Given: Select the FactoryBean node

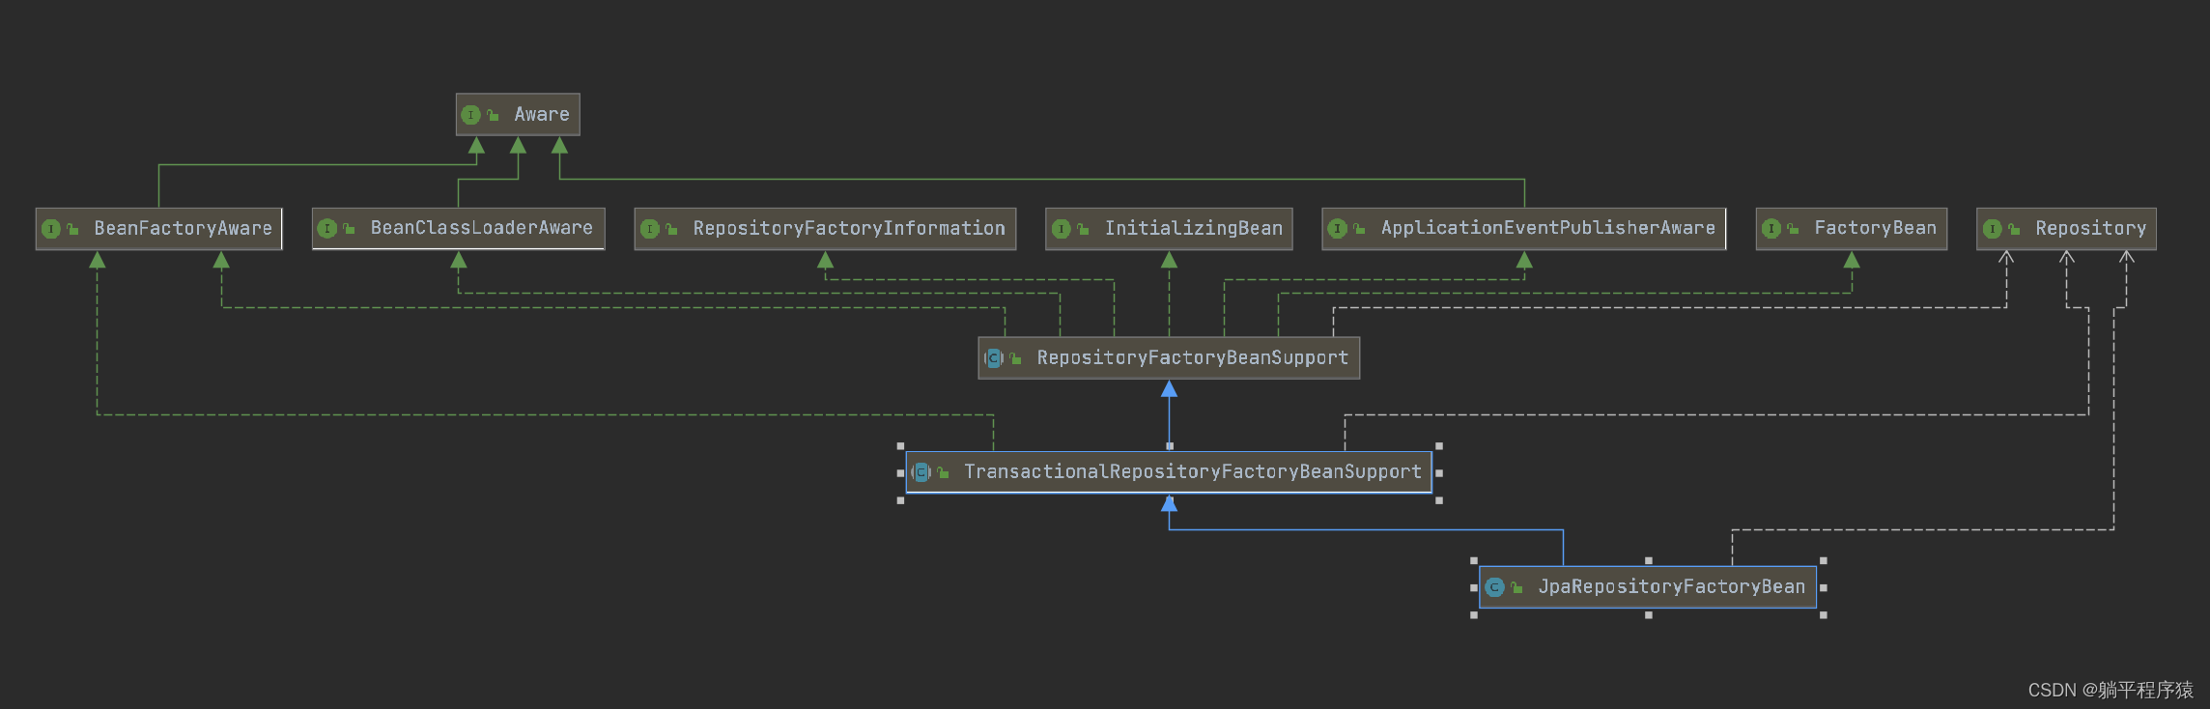Looking at the screenshot, I should point(1852,229).
